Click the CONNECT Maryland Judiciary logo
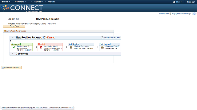197x110 pixels. coord(22,8)
